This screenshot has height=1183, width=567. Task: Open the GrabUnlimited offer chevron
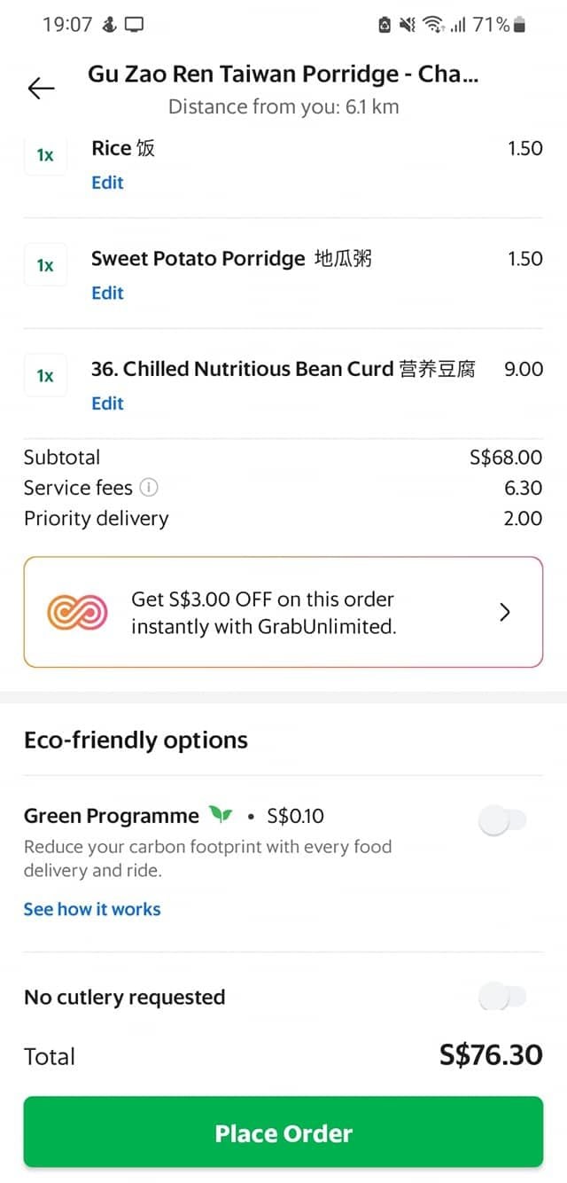pyautogui.click(x=505, y=612)
